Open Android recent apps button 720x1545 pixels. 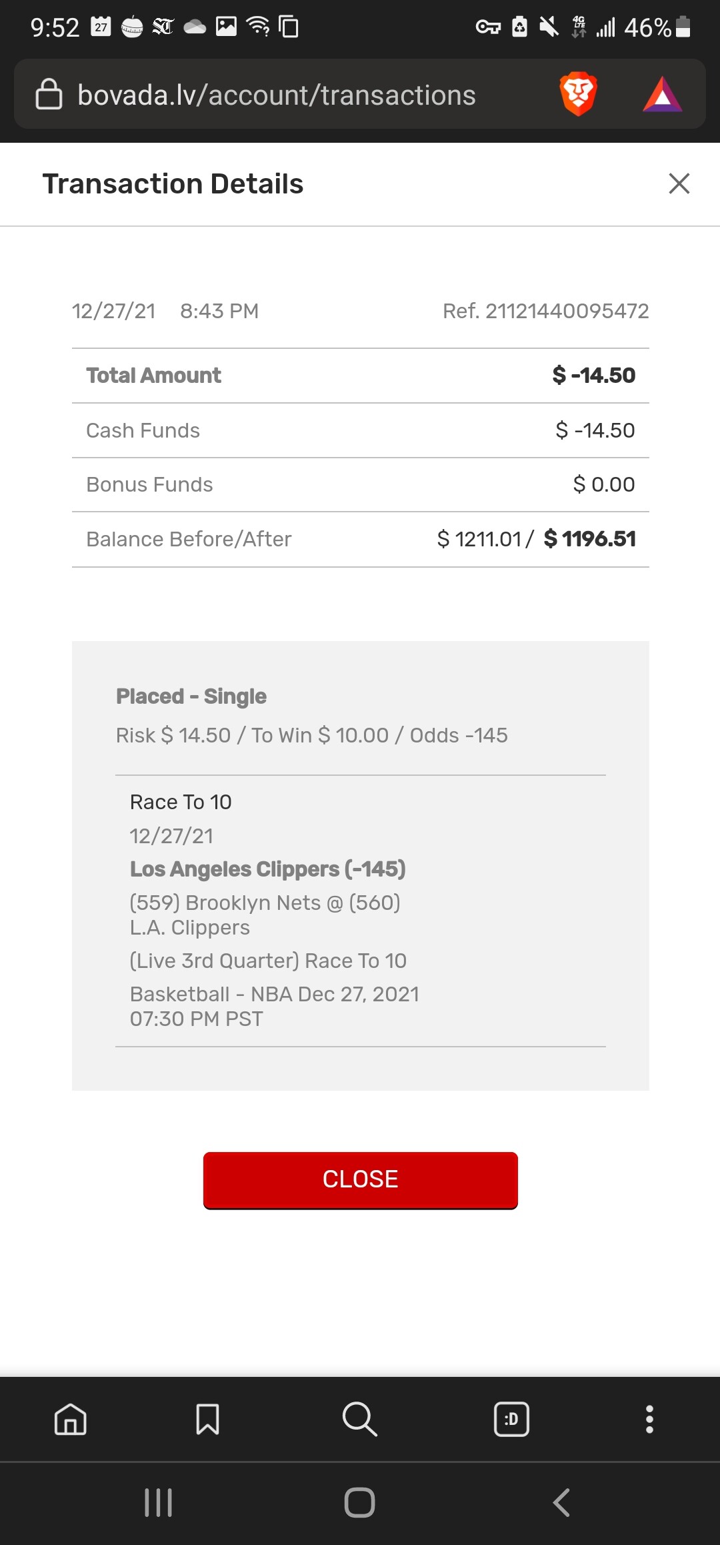coord(159,1502)
